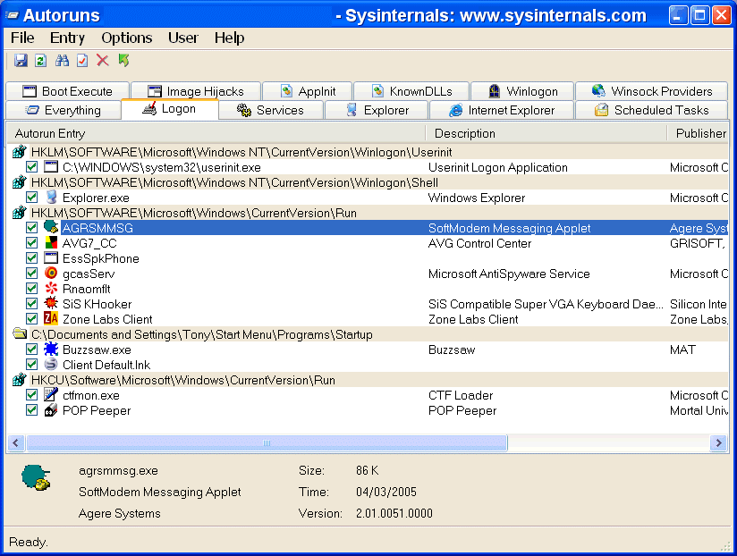Switch to the Everything tab
Screen dimensions: 737x556
64,110
